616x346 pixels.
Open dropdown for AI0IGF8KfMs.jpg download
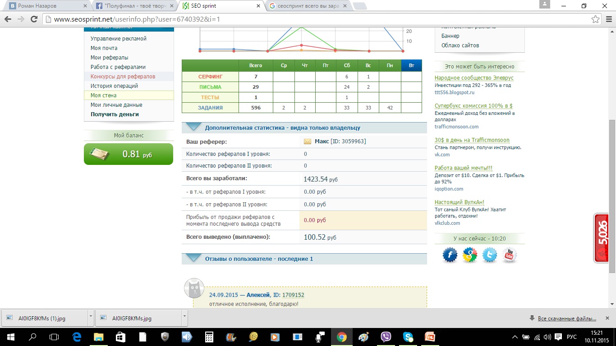pyautogui.click(x=184, y=318)
